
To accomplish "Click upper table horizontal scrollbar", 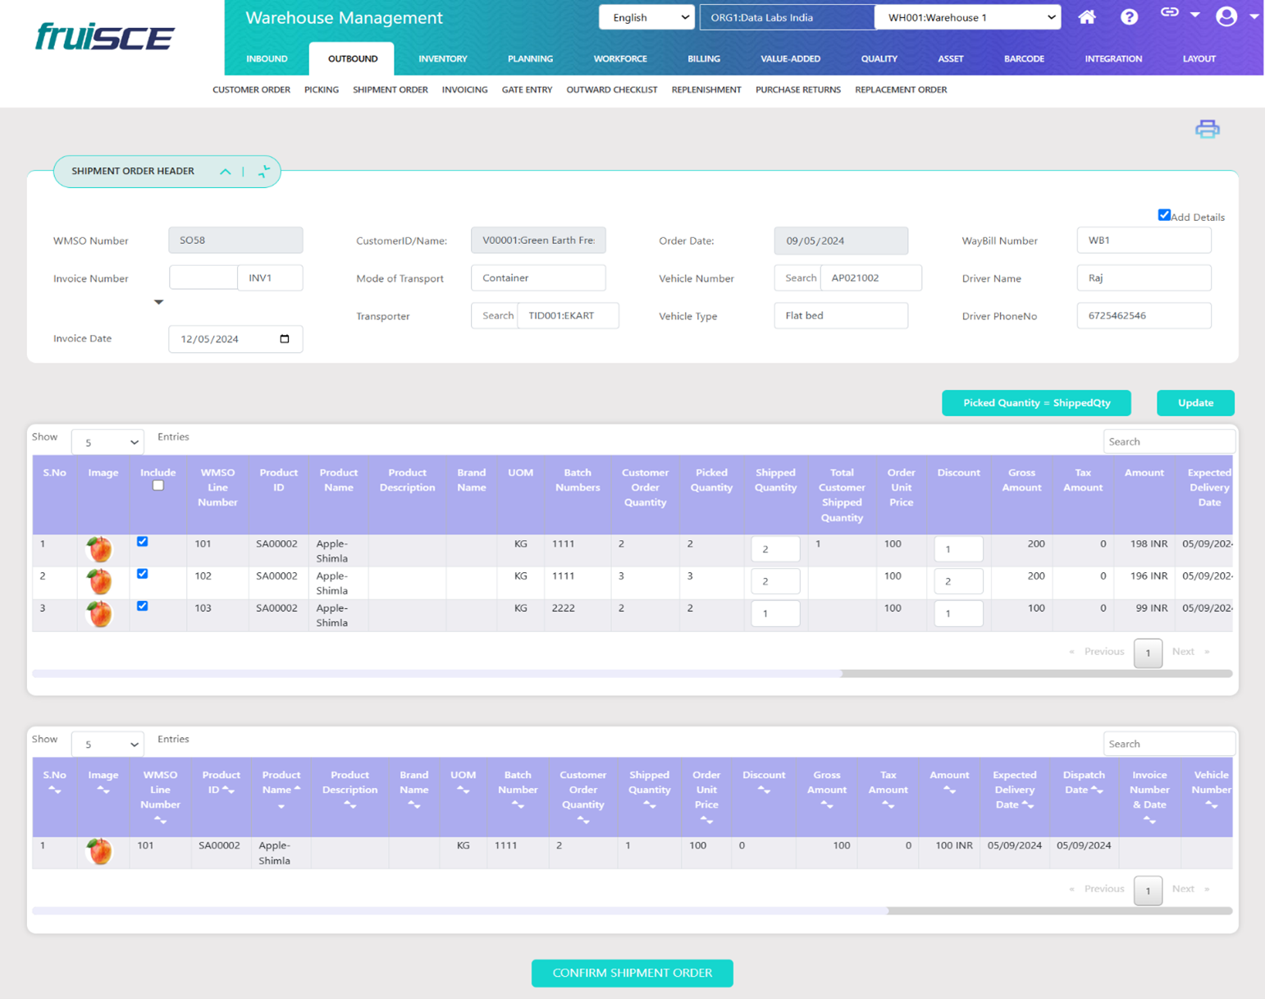I will (x=436, y=673).
